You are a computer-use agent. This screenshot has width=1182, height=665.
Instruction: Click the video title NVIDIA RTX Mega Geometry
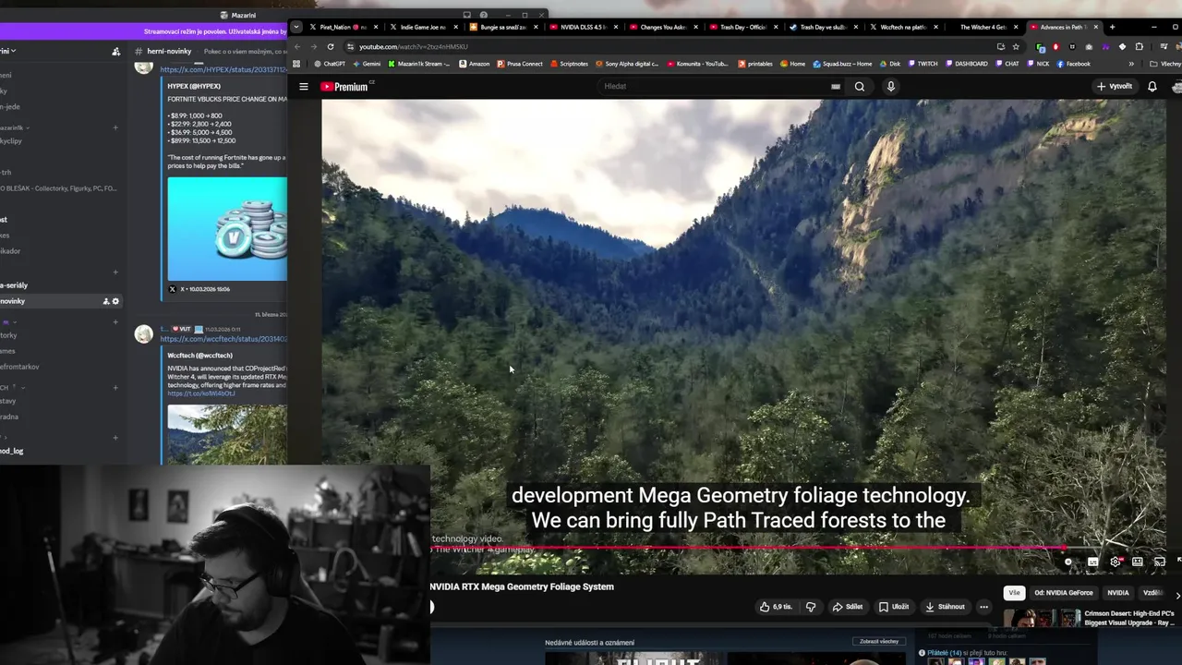click(522, 586)
